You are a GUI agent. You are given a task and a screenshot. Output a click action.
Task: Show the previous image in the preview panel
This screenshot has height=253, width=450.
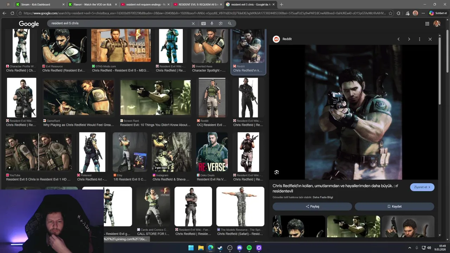398,39
